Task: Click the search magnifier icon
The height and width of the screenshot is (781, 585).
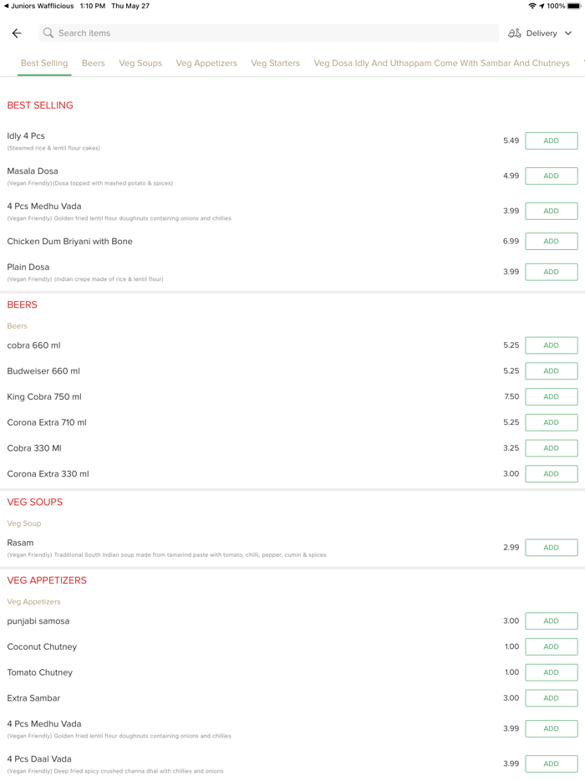Action: [x=48, y=33]
